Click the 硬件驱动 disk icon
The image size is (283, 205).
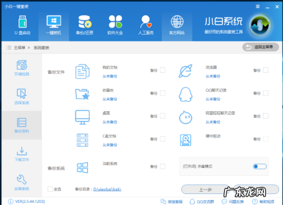(x=185, y=140)
